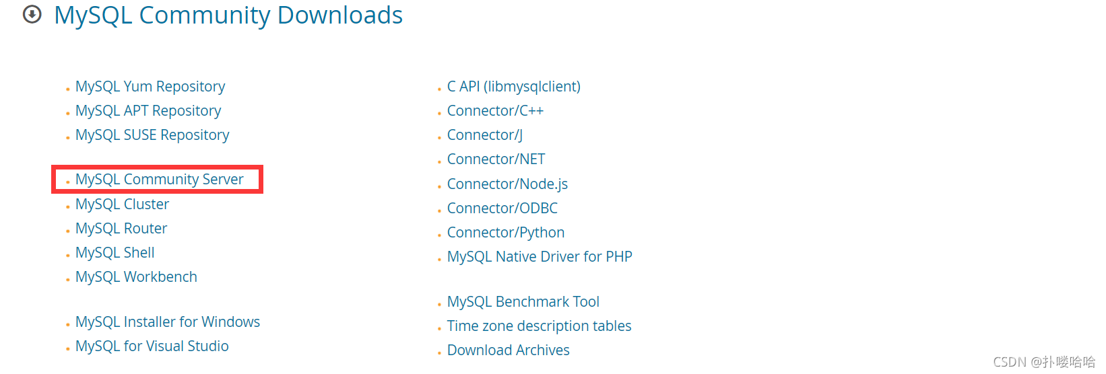1106x374 pixels.
Task: Choose MySQL Installer for Windows
Action: pyautogui.click(x=167, y=322)
